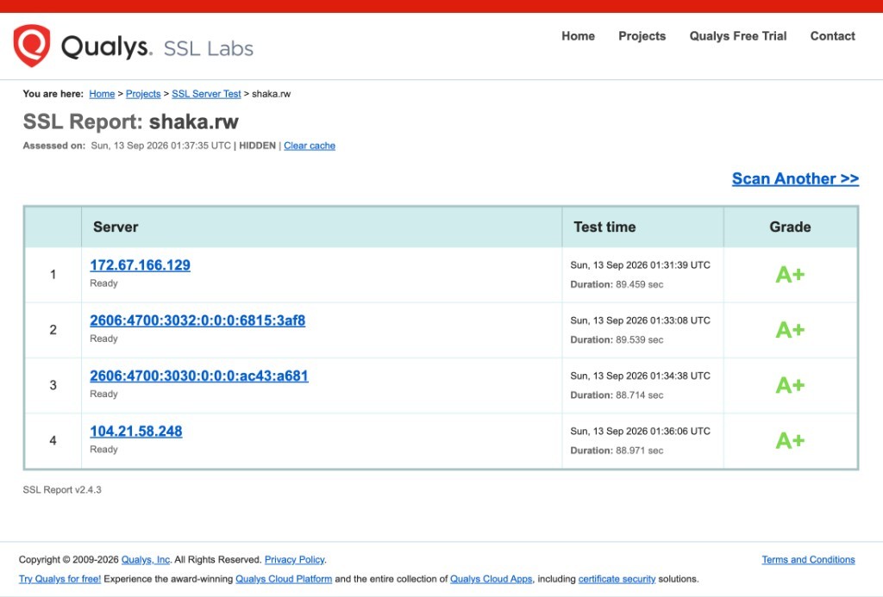This screenshot has width=883, height=597.
Task: Open the Projects nav menu item
Action: (x=642, y=36)
